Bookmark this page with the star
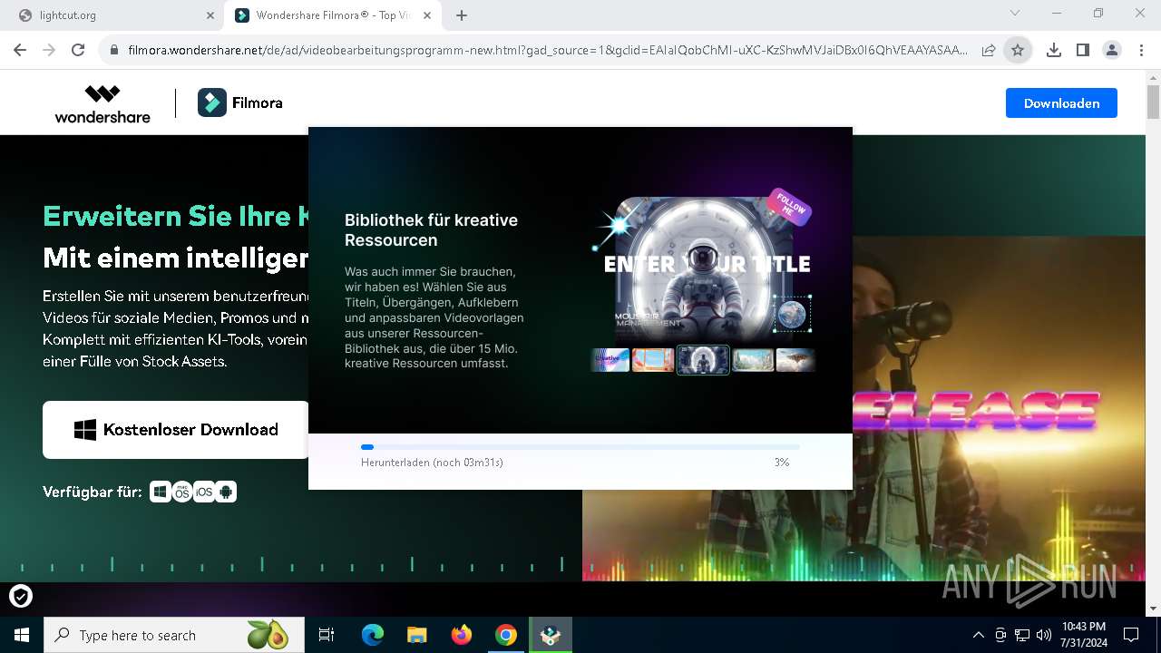Viewport: 1161px width, 653px height. click(x=1018, y=51)
